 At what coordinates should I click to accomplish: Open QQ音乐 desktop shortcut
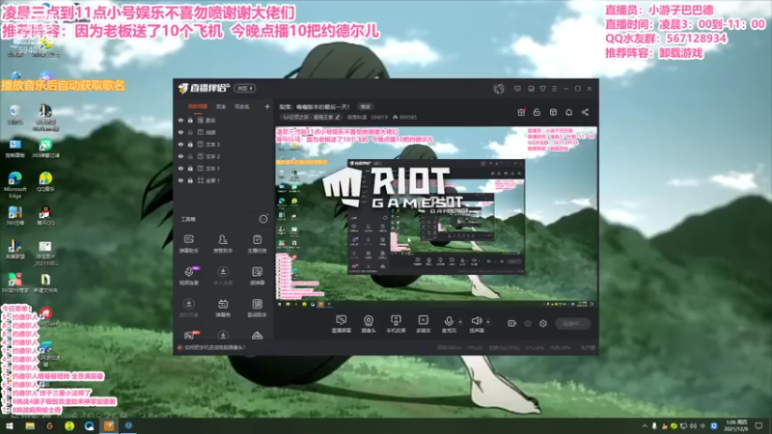coord(45,181)
